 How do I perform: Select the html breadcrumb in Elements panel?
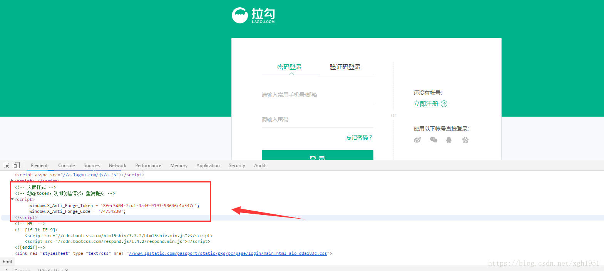pos(7,262)
